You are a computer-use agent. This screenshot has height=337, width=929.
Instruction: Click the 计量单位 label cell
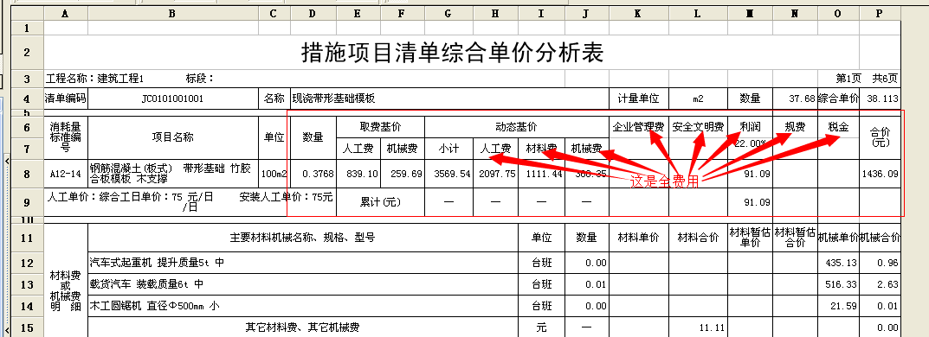pyautogui.click(x=639, y=99)
